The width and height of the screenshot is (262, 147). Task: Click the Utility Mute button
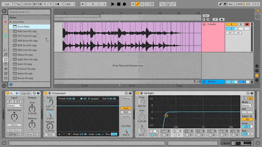point(29,134)
